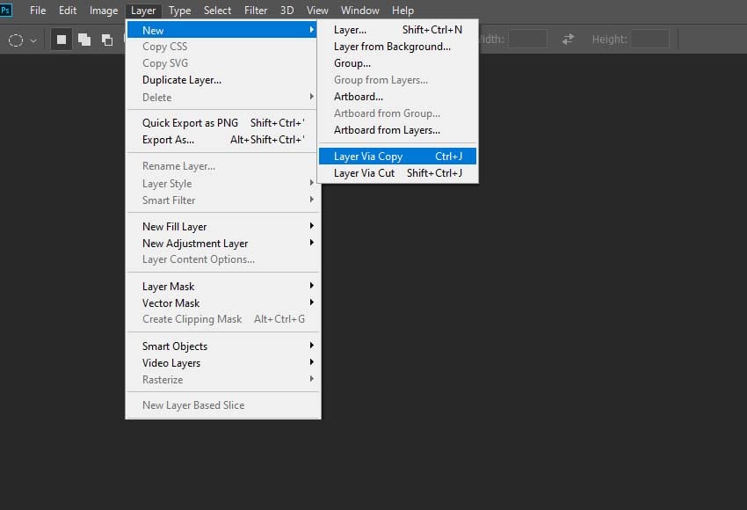
Task: Click New Layer Based Slice entry
Action: [x=222, y=405]
